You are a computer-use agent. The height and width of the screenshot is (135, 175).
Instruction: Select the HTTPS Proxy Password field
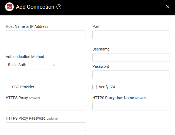tap(46, 127)
